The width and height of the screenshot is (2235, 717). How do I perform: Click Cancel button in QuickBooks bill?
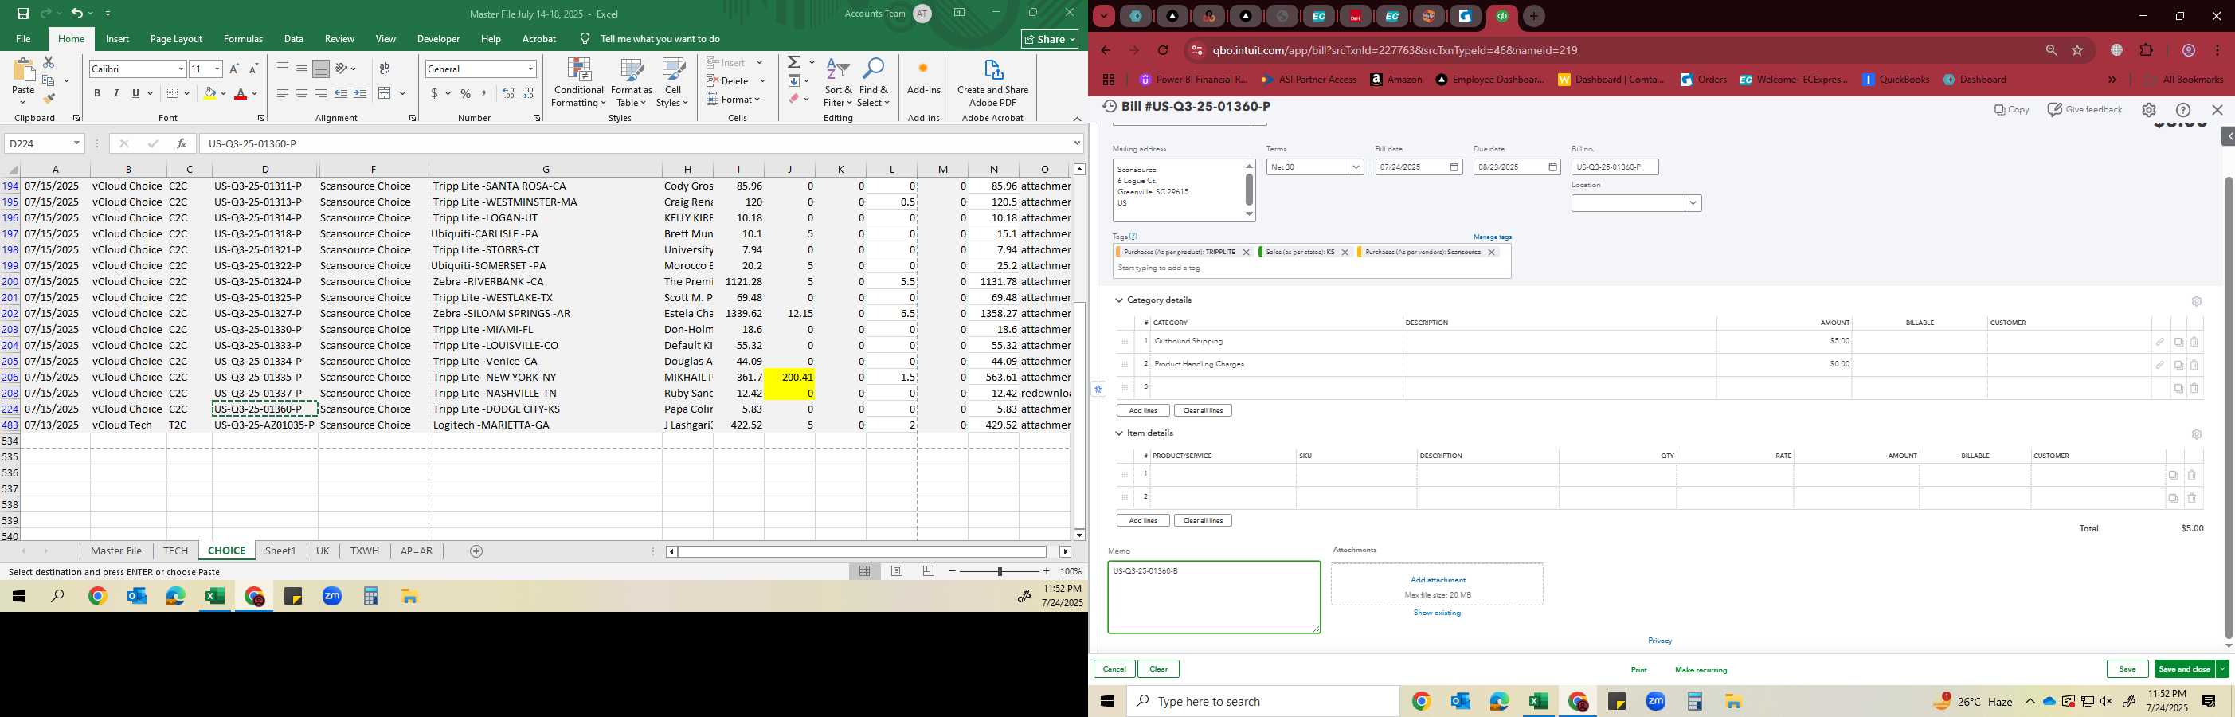(1114, 669)
